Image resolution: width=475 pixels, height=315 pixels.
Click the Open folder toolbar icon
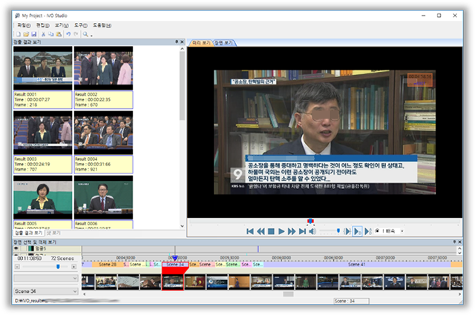point(26,34)
